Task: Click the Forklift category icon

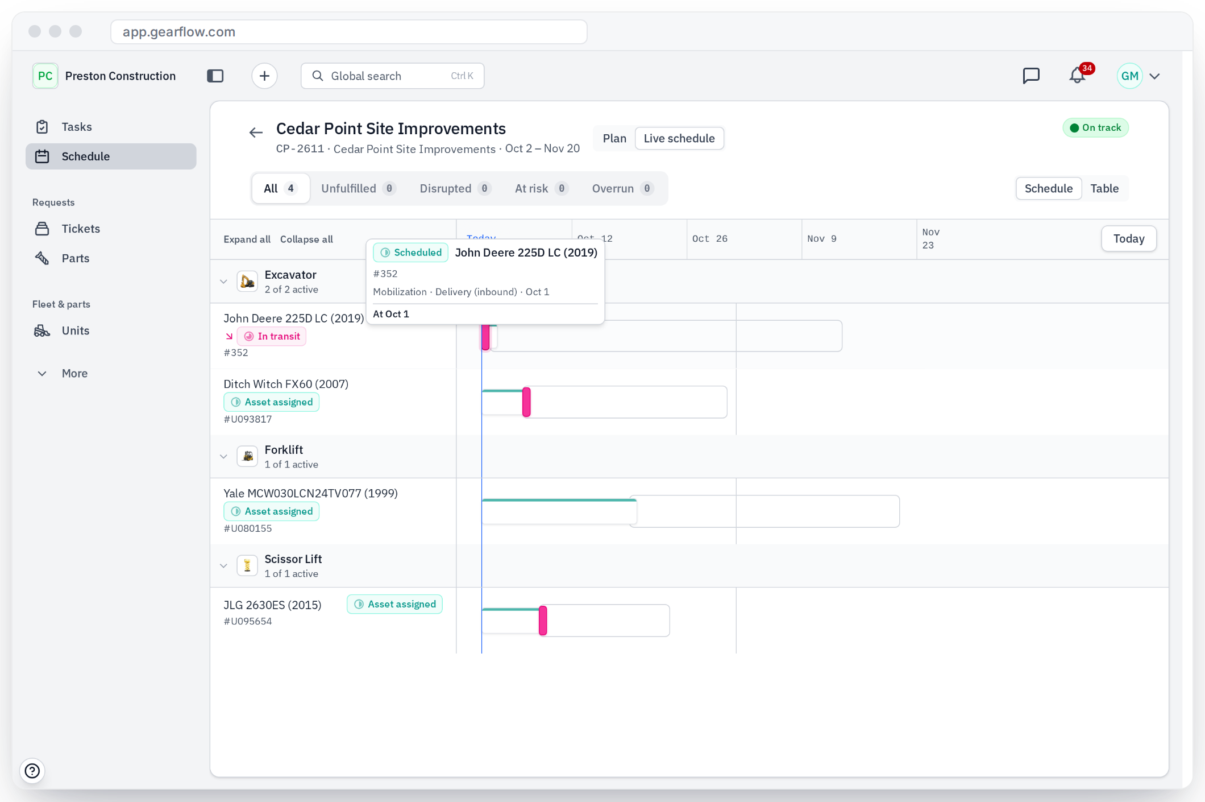Action: pyautogui.click(x=247, y=456)
